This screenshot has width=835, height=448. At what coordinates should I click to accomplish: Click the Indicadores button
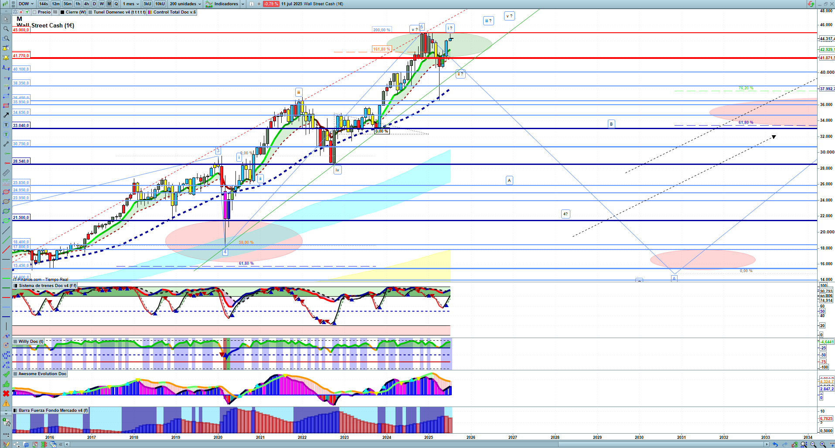222,4
